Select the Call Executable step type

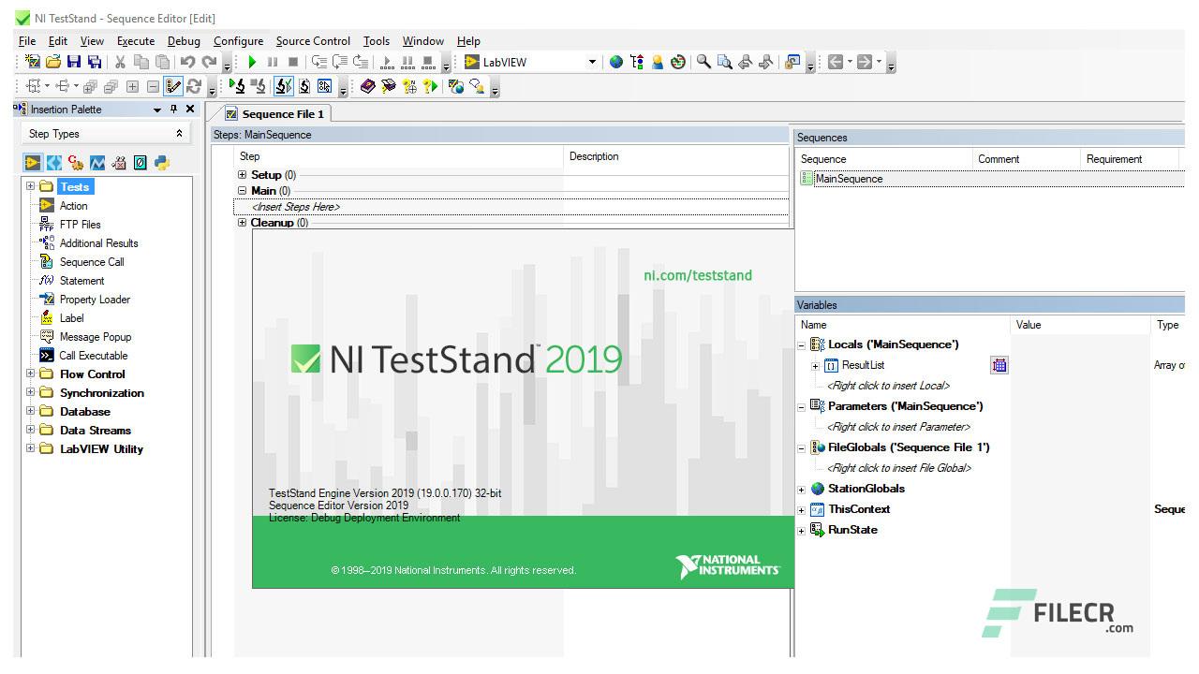(x=94, y=356)
